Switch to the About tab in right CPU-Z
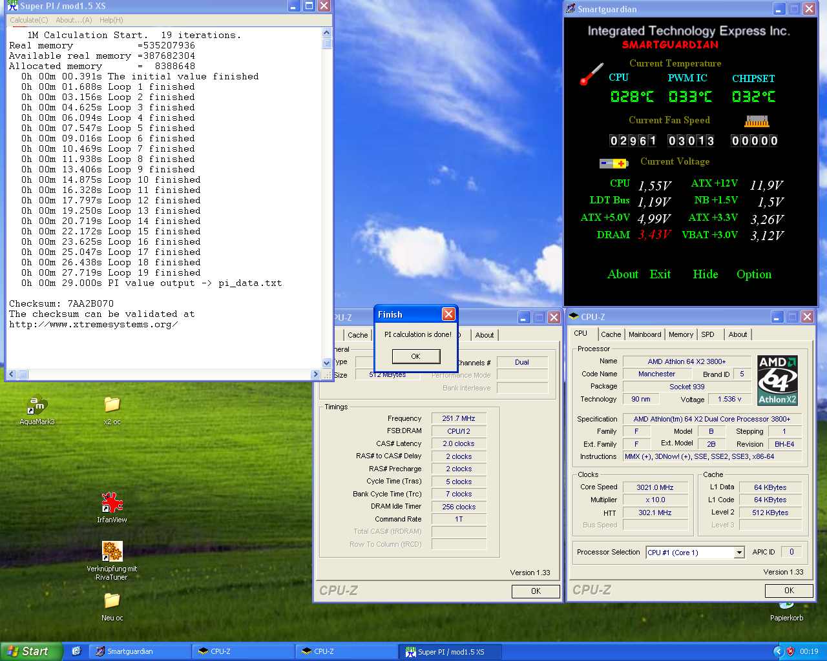The width and height of the screenshot is (827, 661). coord(738,334)
